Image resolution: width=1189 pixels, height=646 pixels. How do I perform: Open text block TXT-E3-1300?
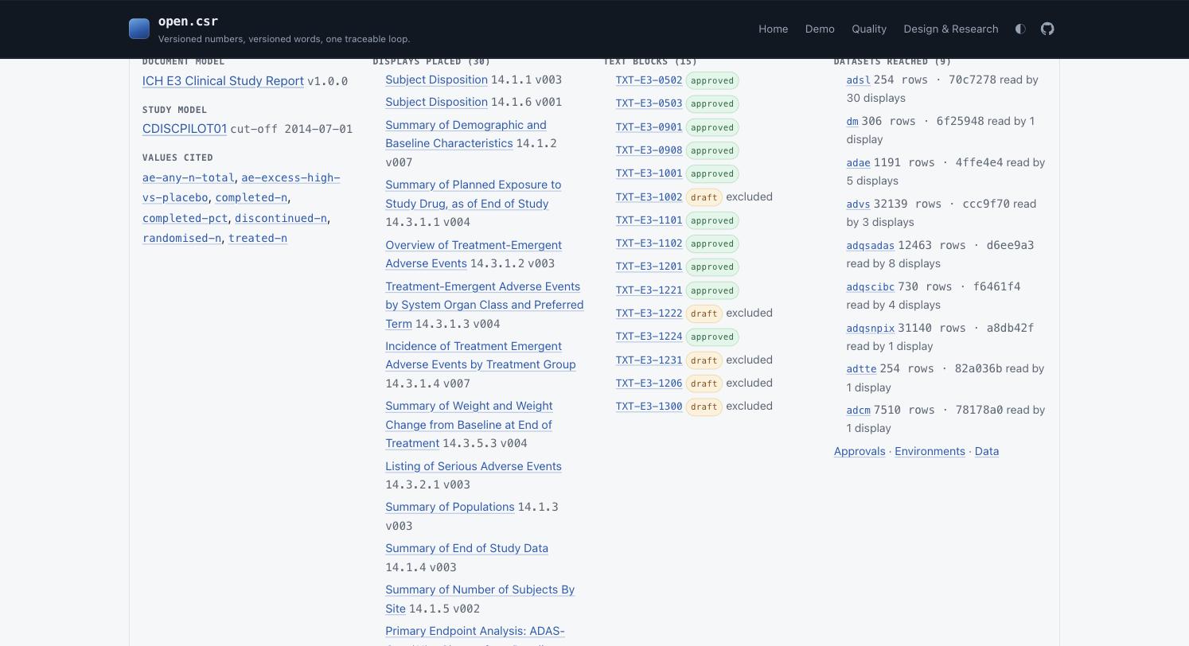pos(649,406)
